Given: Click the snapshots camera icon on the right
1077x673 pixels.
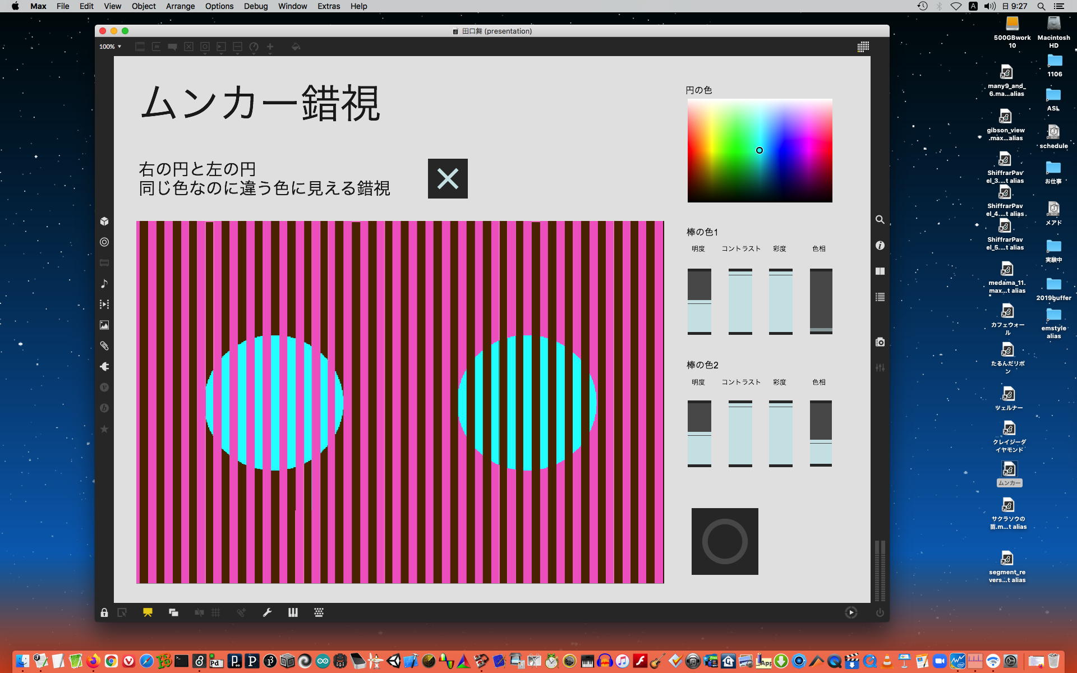Looking at the screenshot, I should tap(880, 342).
